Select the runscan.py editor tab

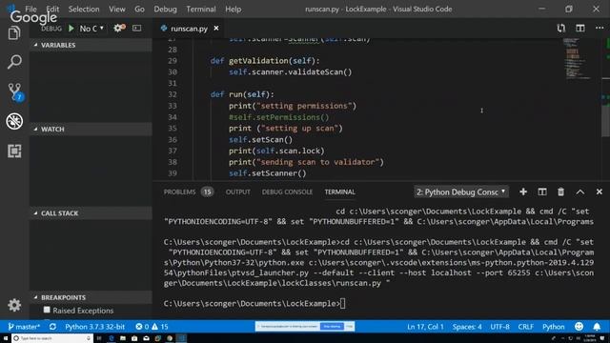coord(189,29)
